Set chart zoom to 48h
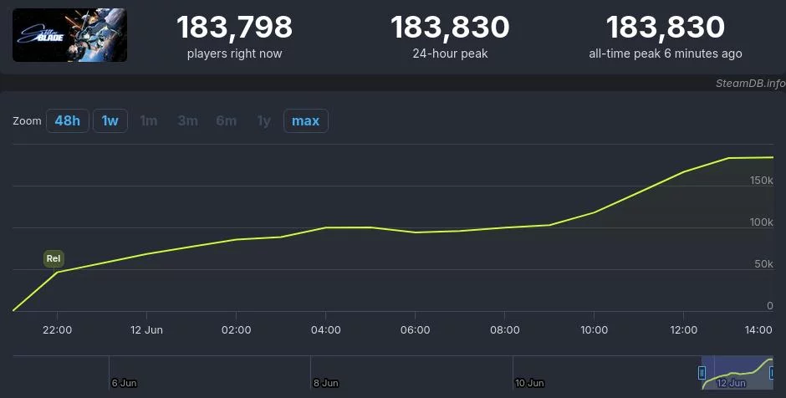 click(67, 120)
